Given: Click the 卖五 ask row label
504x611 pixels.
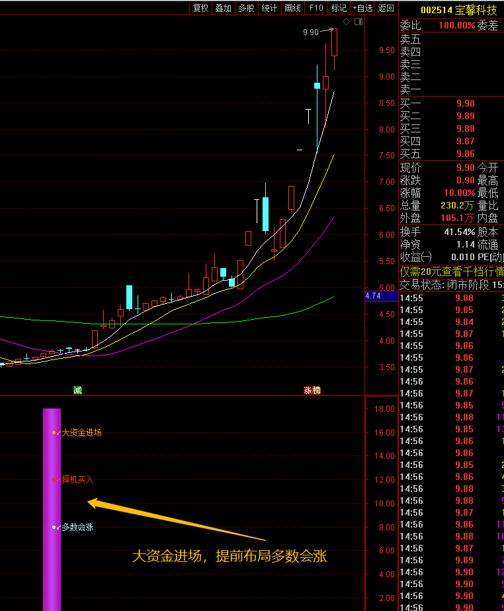Looking at the screenshot, I should 410,39.
